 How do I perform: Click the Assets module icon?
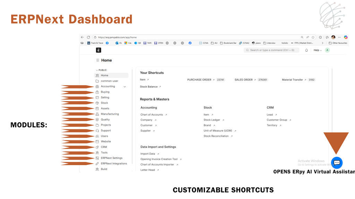pyautogui.click(x=97, y=108)
